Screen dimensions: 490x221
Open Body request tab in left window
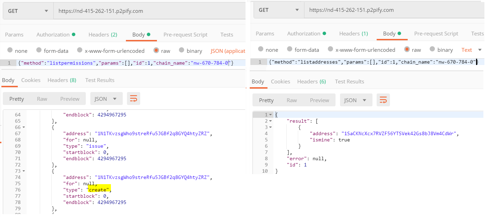tap(141, 34)
